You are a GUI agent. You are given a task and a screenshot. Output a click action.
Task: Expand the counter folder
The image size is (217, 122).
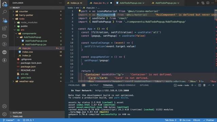coord(23,11)
